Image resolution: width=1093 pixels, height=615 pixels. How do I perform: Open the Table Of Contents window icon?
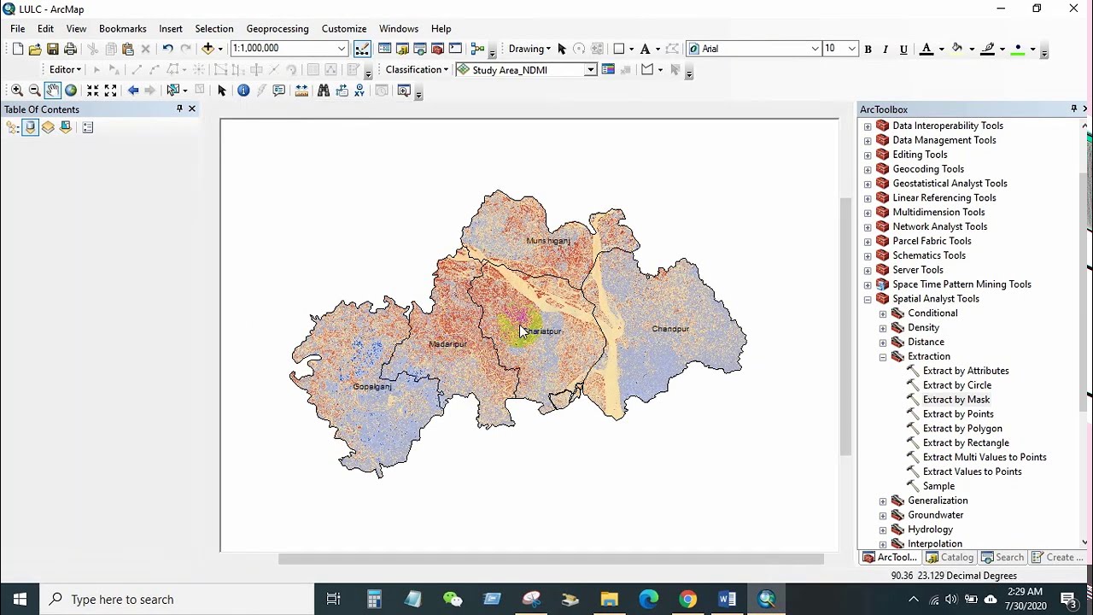coord(384,49)
